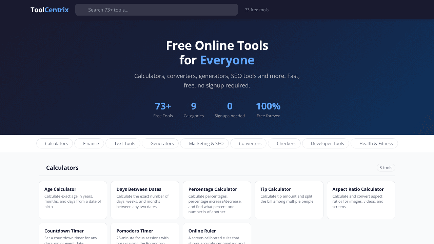Viewport: 434px width, 244px height.
Task: Open the Tip Calculator card
Action: click(289, 200)
